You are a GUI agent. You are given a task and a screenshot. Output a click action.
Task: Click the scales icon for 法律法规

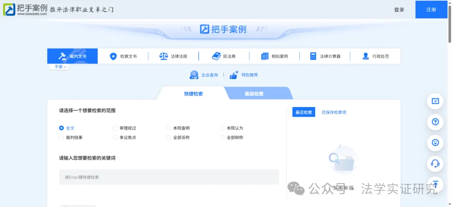coord(164,56)
